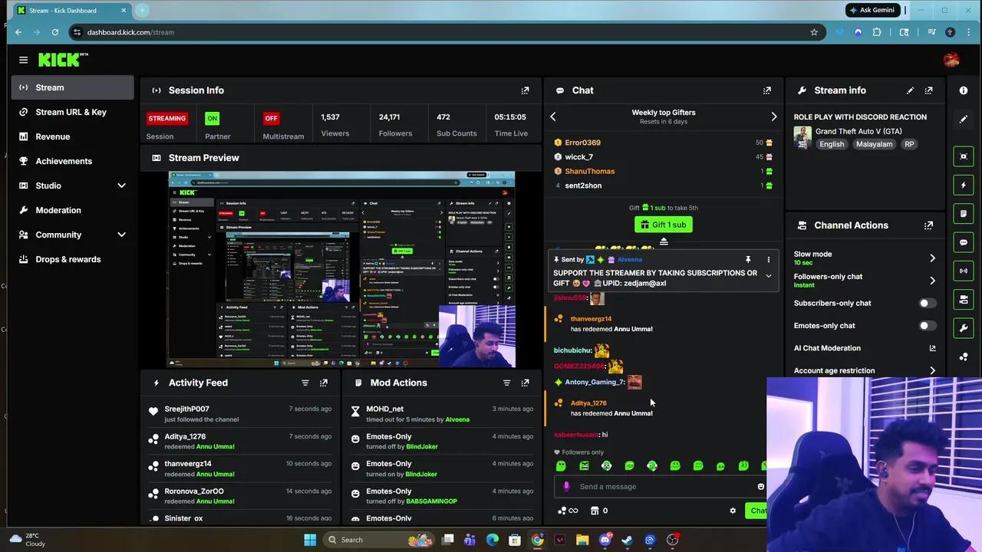
Task: Open AI Chat Moderation external link
Action: (932, 348)
